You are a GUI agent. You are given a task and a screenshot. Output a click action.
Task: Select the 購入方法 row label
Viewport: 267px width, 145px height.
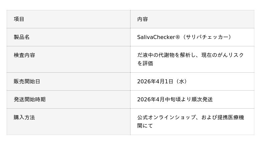[24, 118]
